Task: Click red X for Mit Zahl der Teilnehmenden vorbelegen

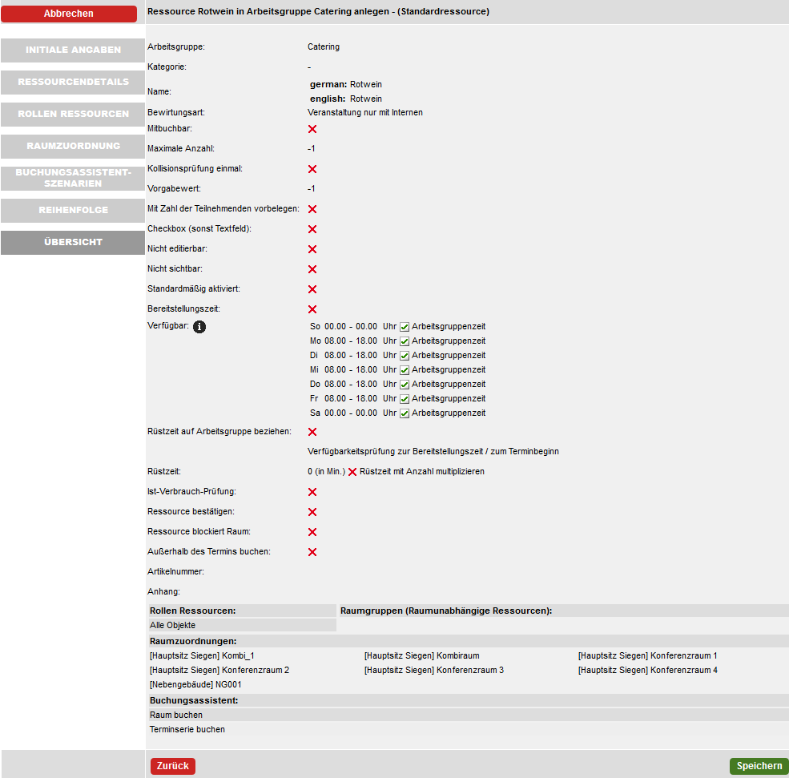Action: 312,209
